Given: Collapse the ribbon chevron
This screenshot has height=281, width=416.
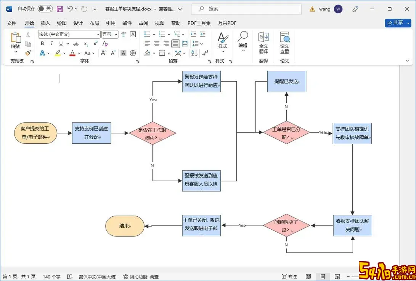Looking at the screenshot, I should [408, 60].
